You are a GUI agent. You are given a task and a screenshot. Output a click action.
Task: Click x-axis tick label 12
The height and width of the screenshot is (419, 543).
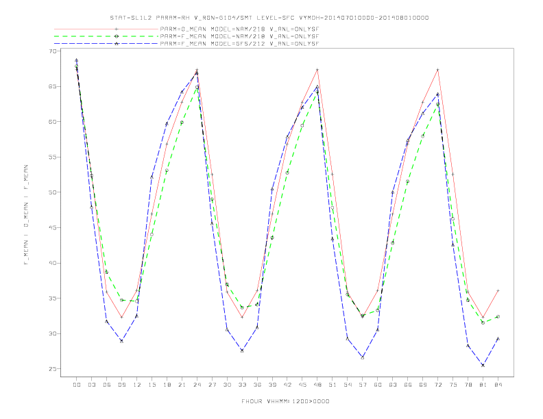coord(137,385)
